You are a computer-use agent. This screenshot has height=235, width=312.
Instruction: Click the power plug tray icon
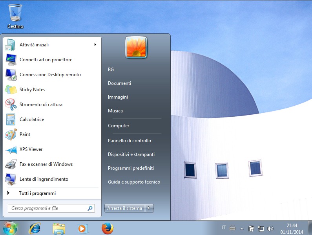coord(251,228)
